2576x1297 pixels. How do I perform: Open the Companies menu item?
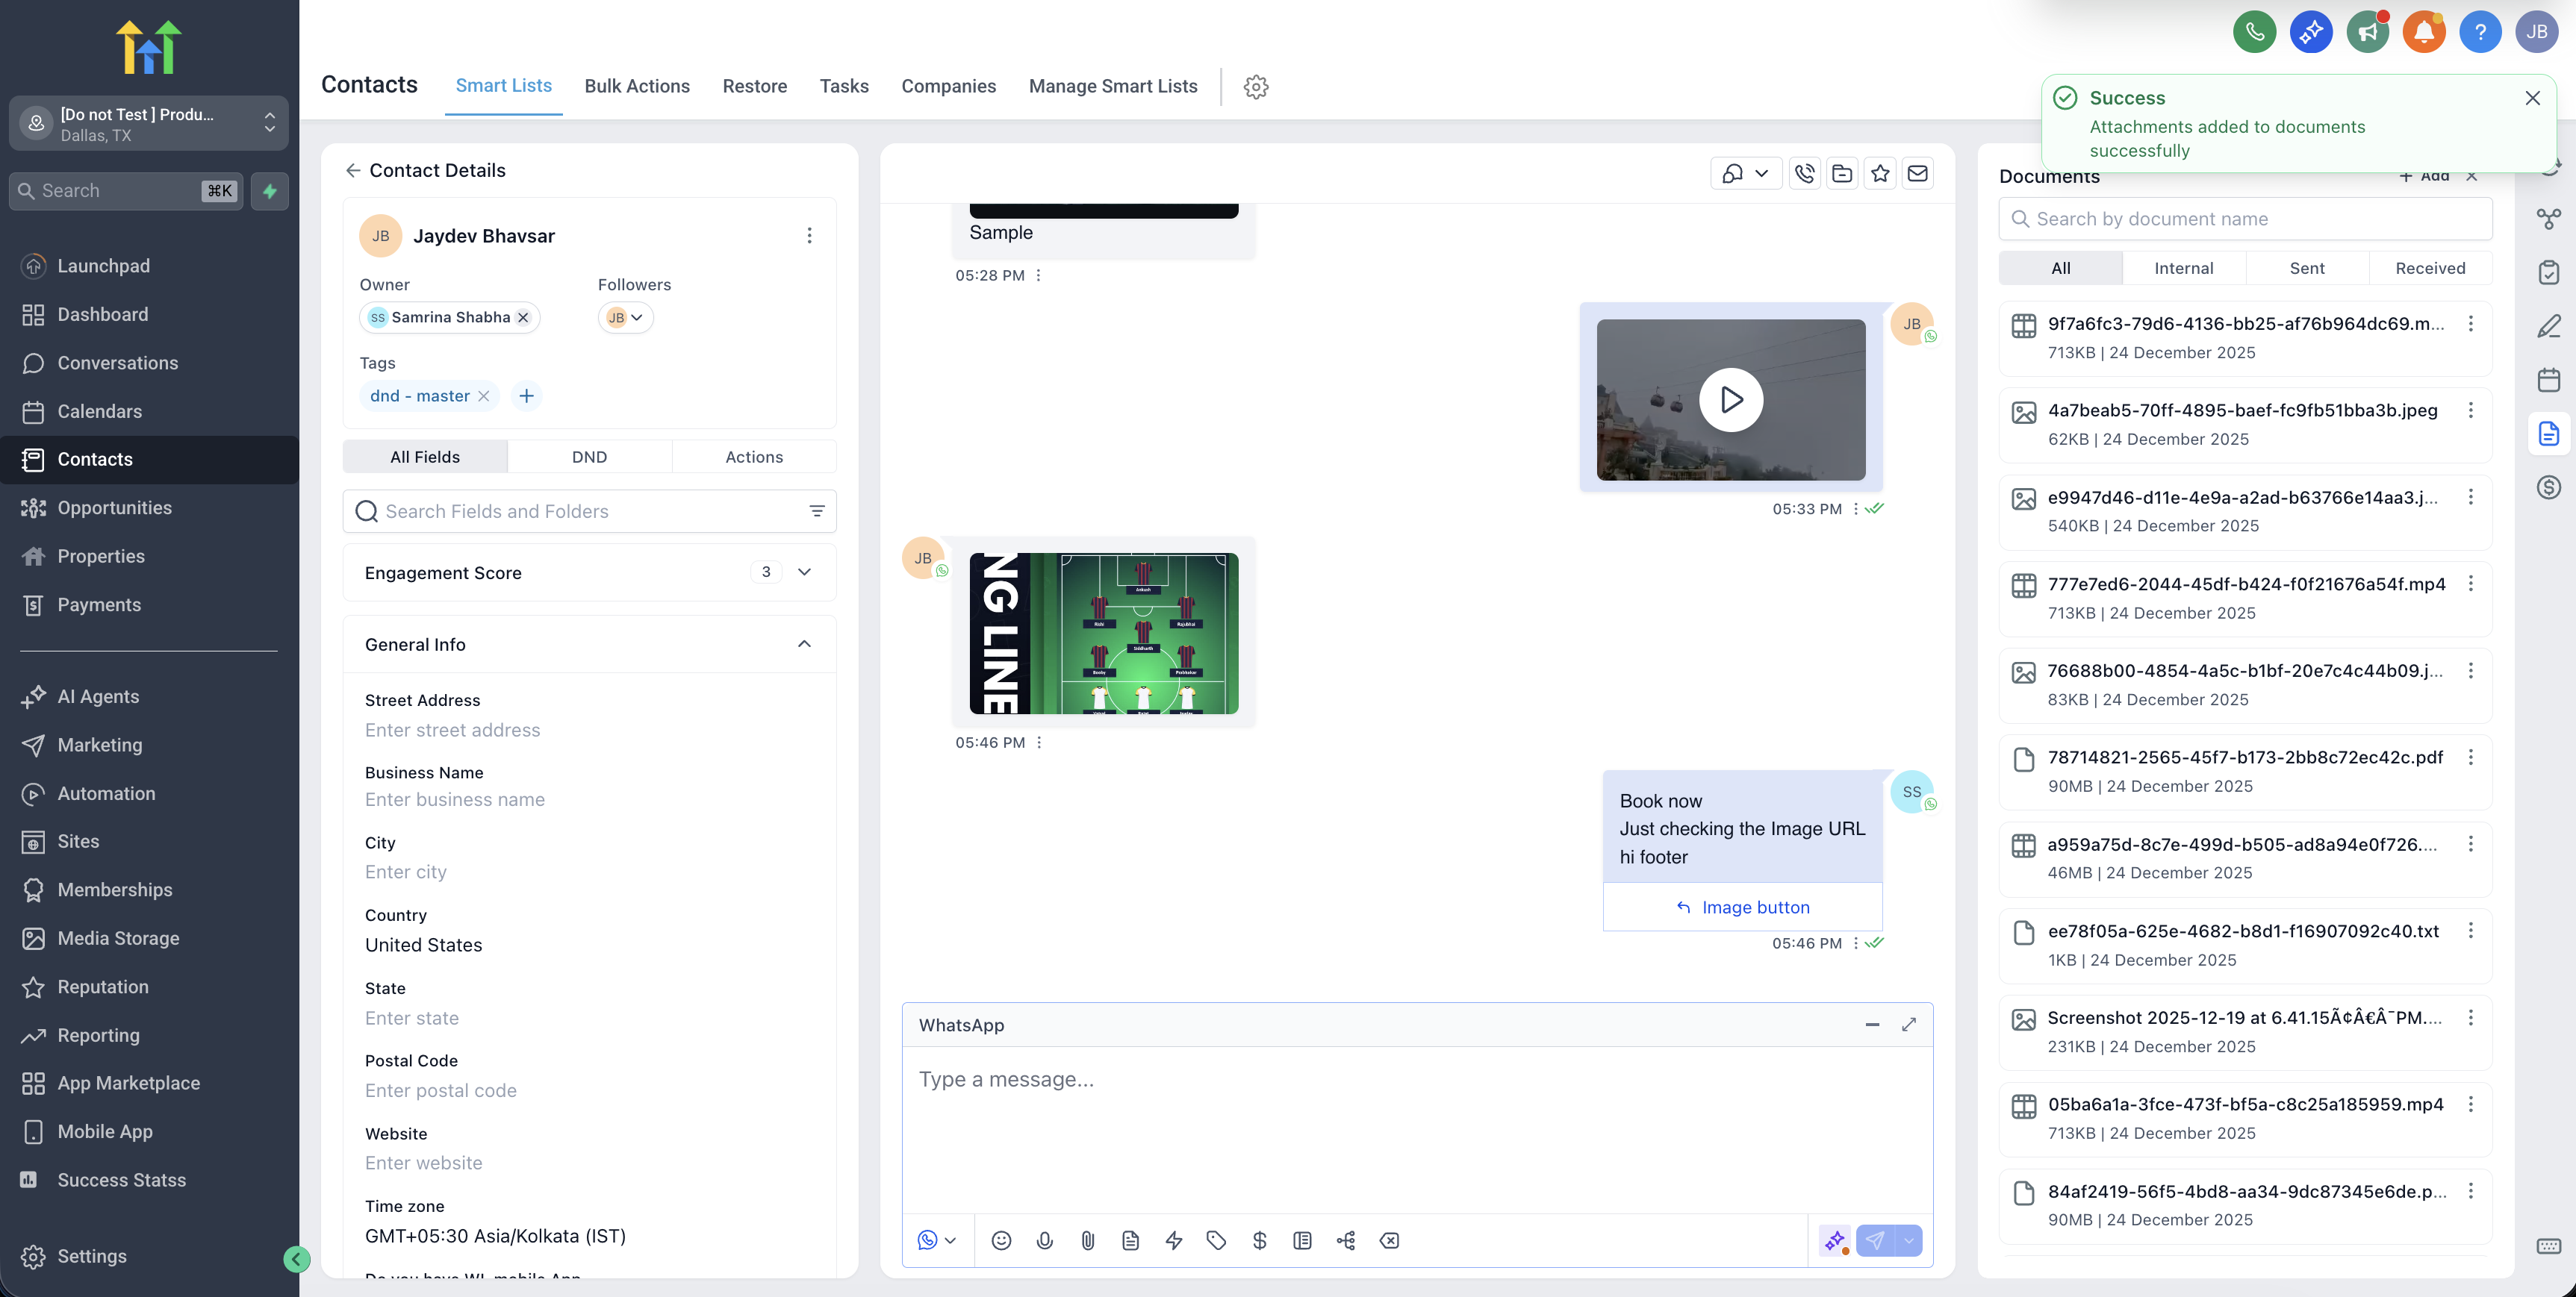948,86
